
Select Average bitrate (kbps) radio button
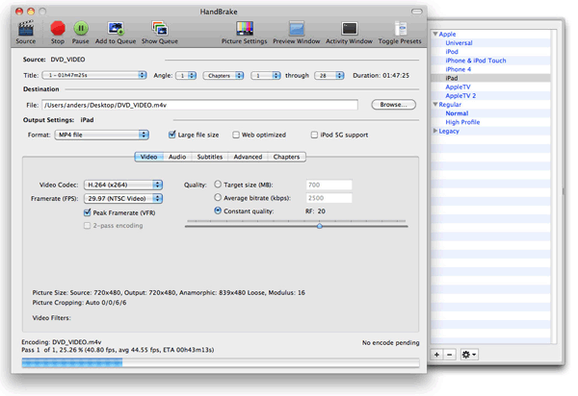point(218,198)
